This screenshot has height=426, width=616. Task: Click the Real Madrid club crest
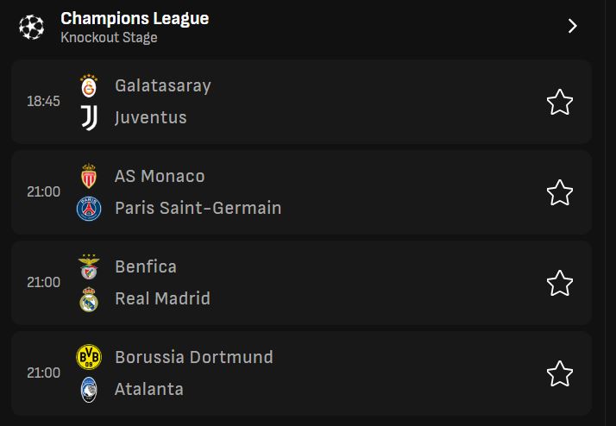(89, 299)
